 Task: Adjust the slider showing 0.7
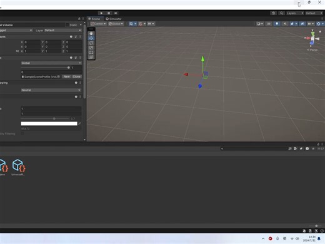tap(45, 119)
